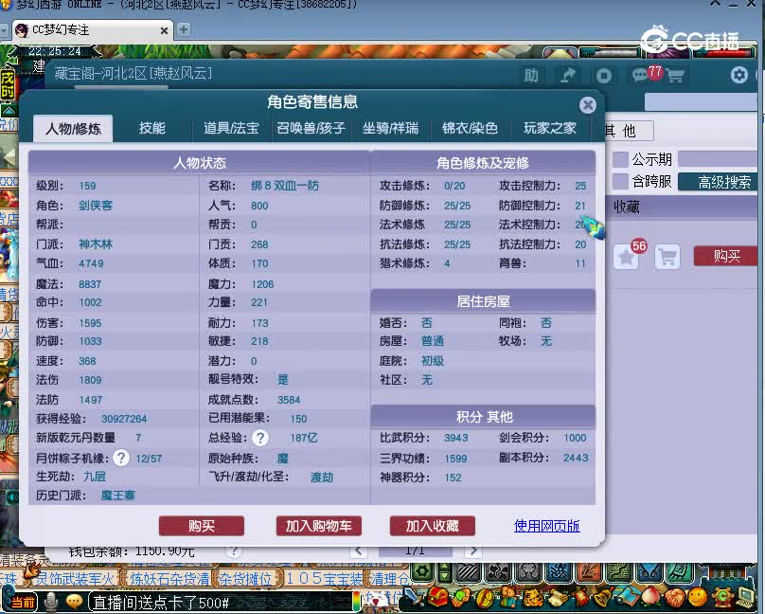Click the 杂货摊位 stall sign
Image resolution: width=765 pixels, height=614 pixels.
[x=247, y=579]
